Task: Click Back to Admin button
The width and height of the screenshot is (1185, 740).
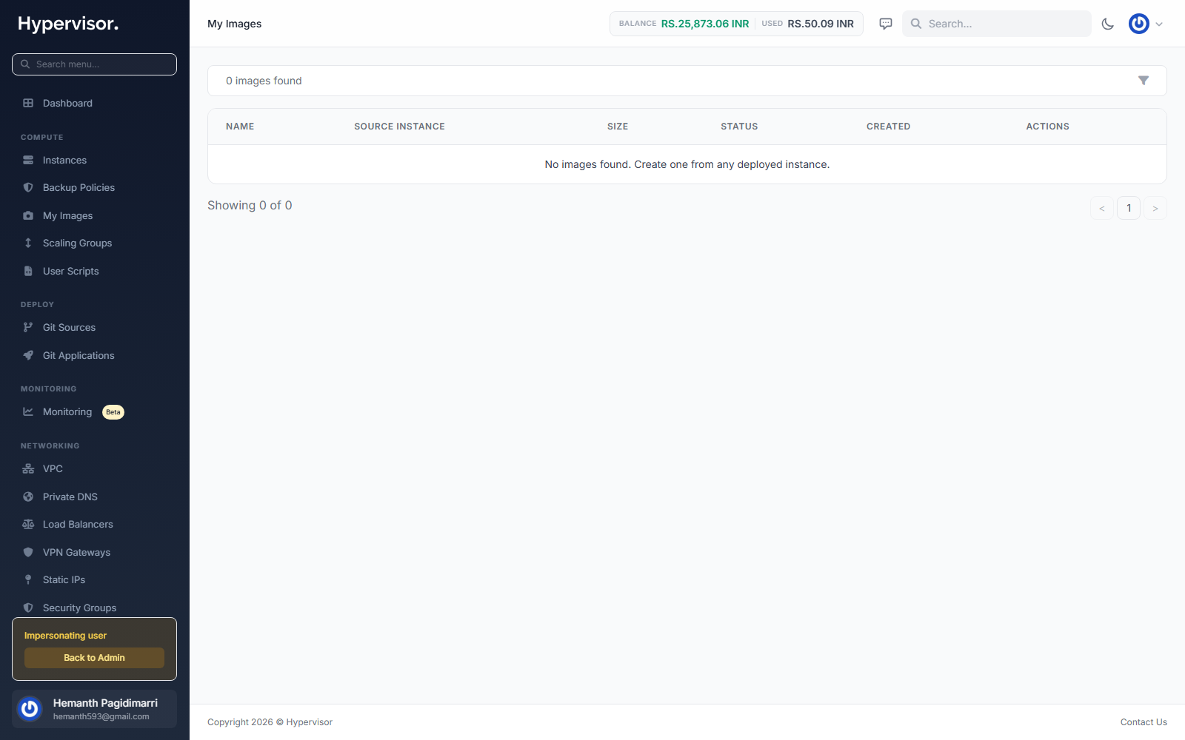Action: click(x=94, y=658)
